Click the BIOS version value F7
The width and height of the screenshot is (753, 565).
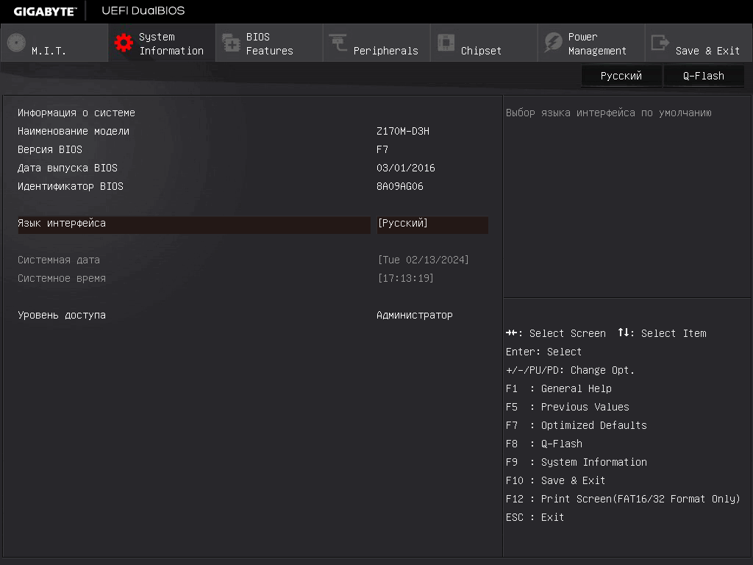(x=382, y=149)
